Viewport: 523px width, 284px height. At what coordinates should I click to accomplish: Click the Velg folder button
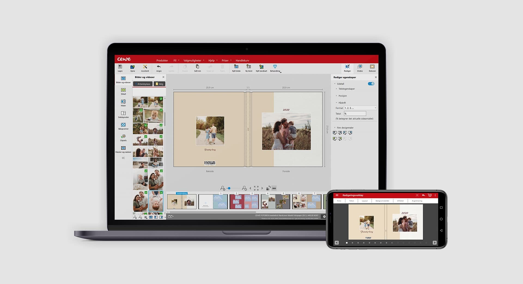pyautogui.click(x=160, y=84)
